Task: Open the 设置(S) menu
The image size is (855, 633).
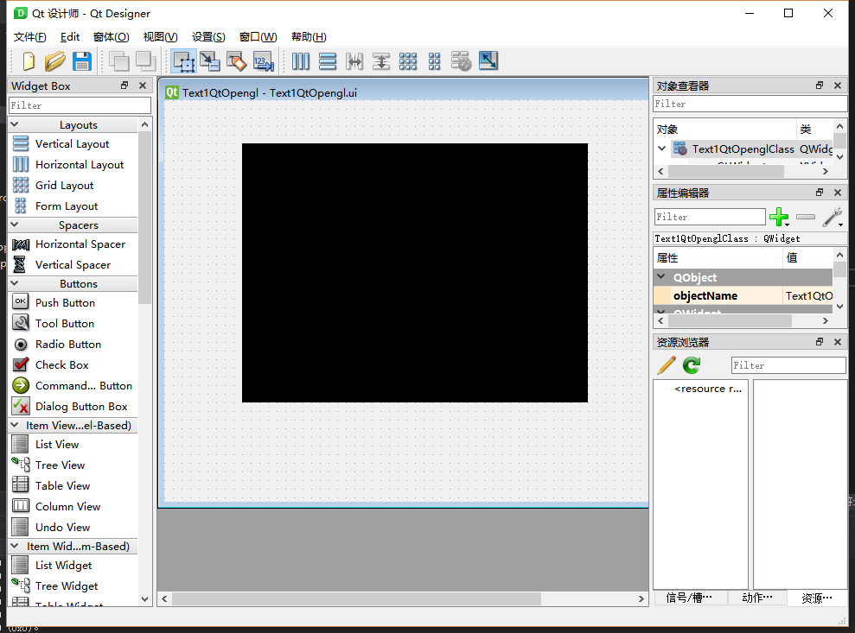Action: pyautogui.click(x=208, y=36)
